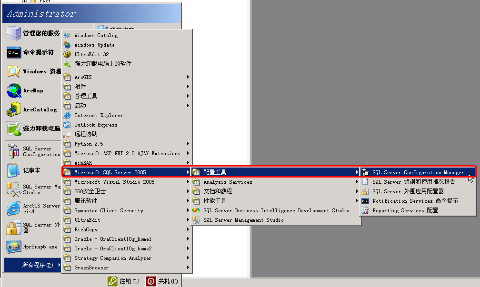Click the 配置工具 folder icon
This screenshot has width=480, height=287.
tap(196, 173)
